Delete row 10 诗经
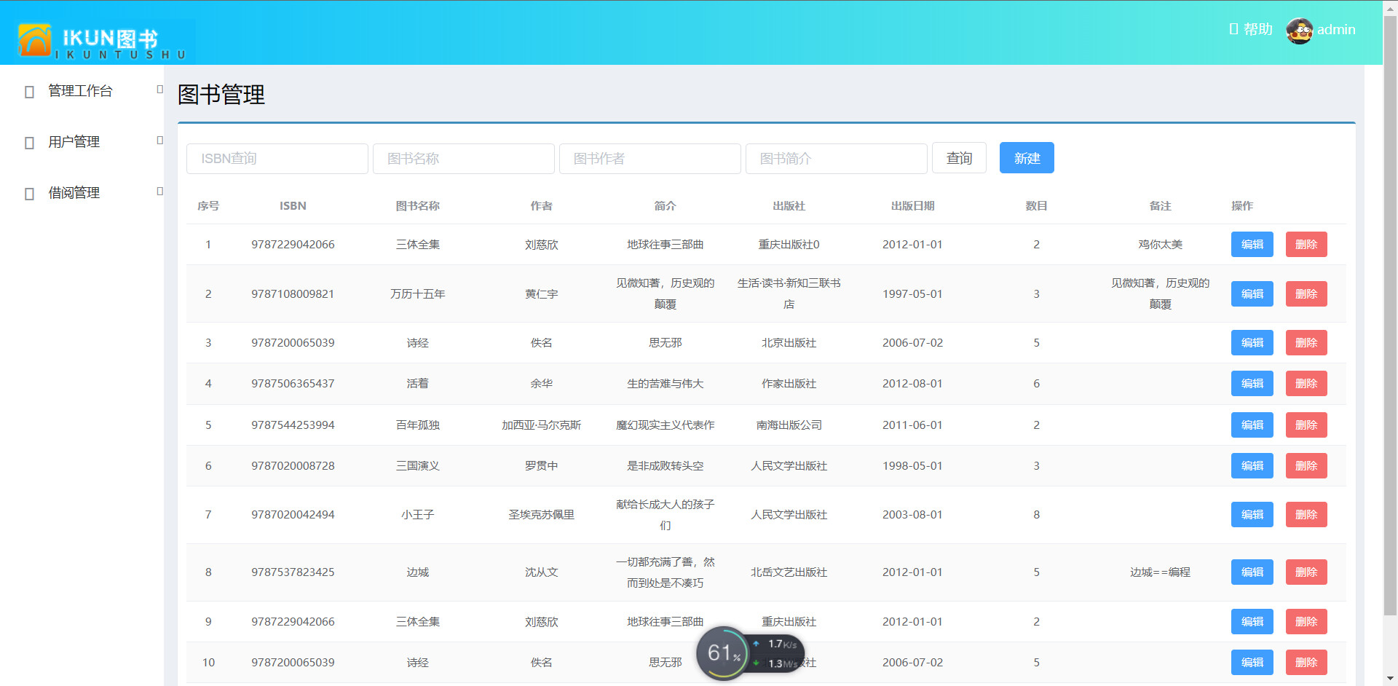The image size is (1398, 686). pyautogui.click(x=1306, y=663)
